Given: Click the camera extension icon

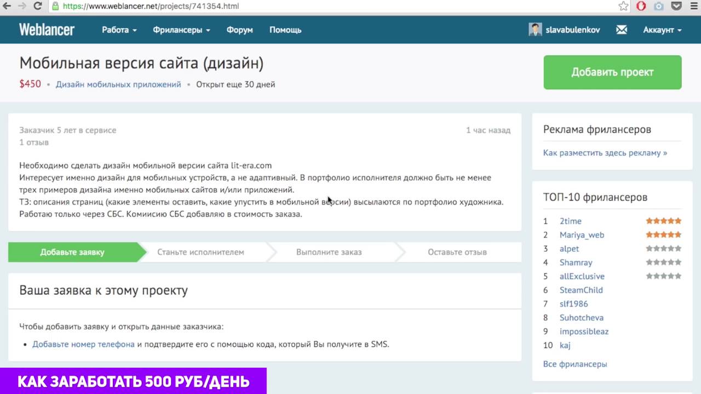Looking at the screenshot, I should 659,6.
